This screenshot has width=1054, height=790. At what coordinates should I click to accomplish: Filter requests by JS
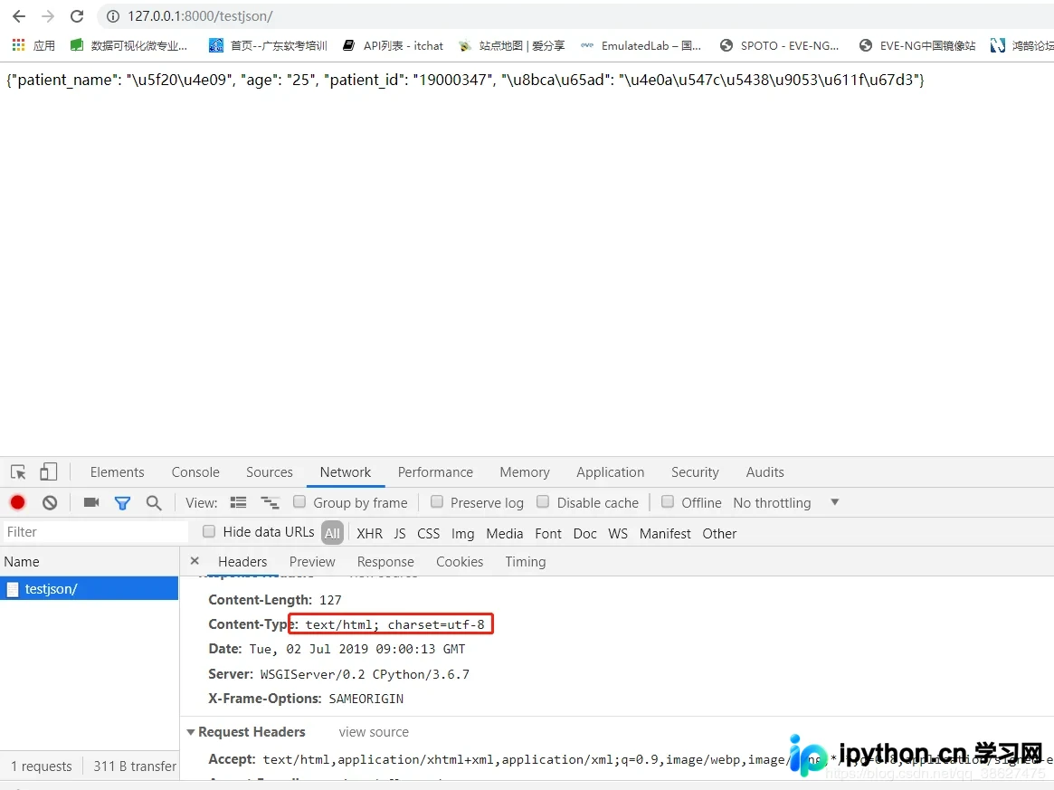[400, 533]
